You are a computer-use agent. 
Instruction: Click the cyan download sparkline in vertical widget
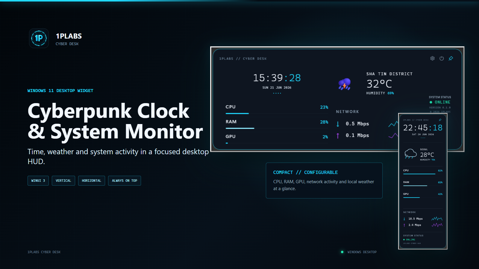coord(437,219)
